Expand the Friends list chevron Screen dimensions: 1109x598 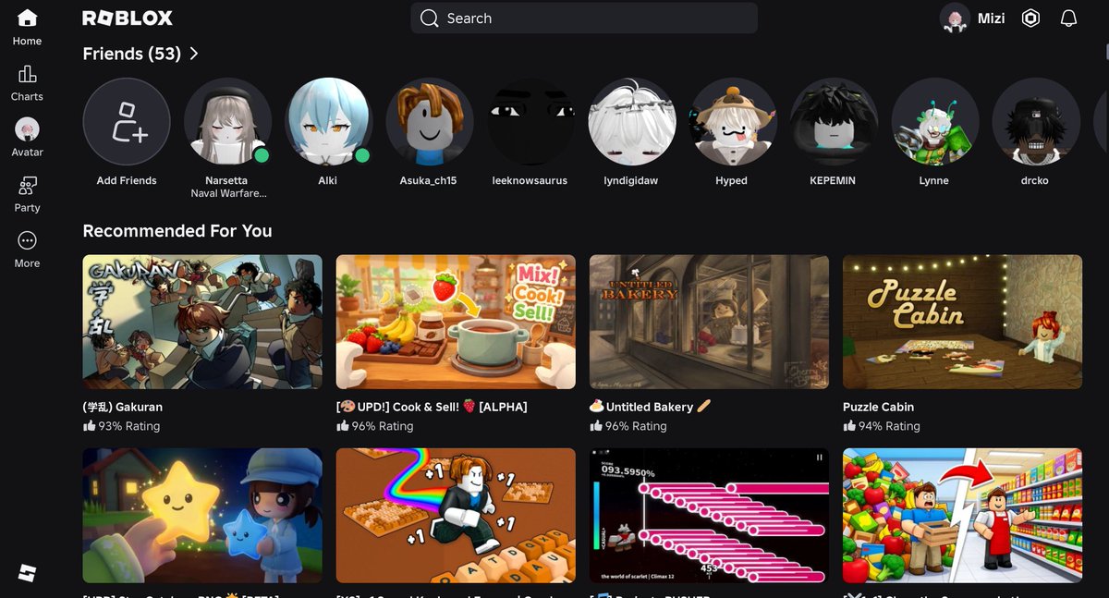click(194, 54)
